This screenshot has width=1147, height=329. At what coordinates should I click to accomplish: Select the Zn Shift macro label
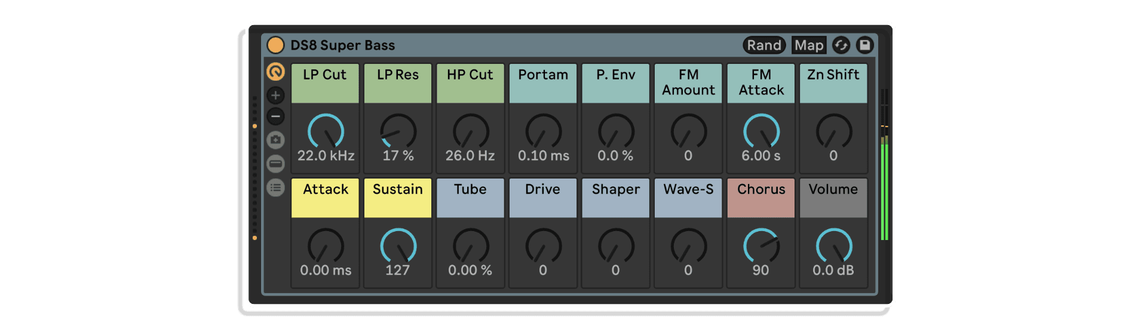pos(833,83)
